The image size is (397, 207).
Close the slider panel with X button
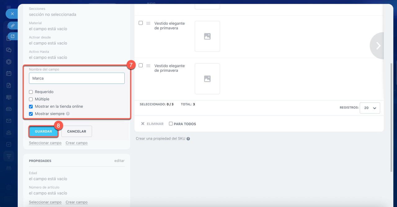12,14
